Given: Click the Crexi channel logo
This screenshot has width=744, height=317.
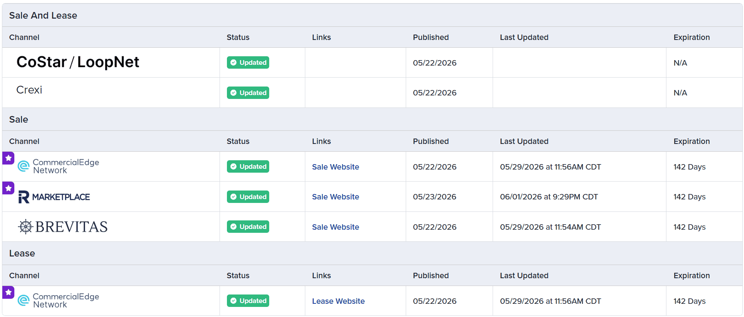Looking at the screenshot, I should click(x=29, y=90).
